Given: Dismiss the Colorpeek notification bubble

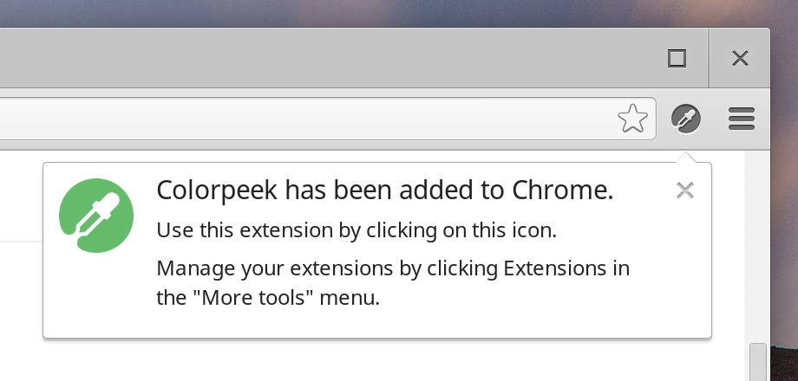Looking at the screenshot, I should pyautogui.click(x=685, y=190).
